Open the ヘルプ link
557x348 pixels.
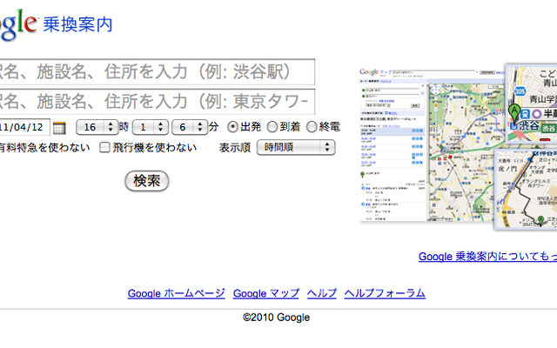322,293
